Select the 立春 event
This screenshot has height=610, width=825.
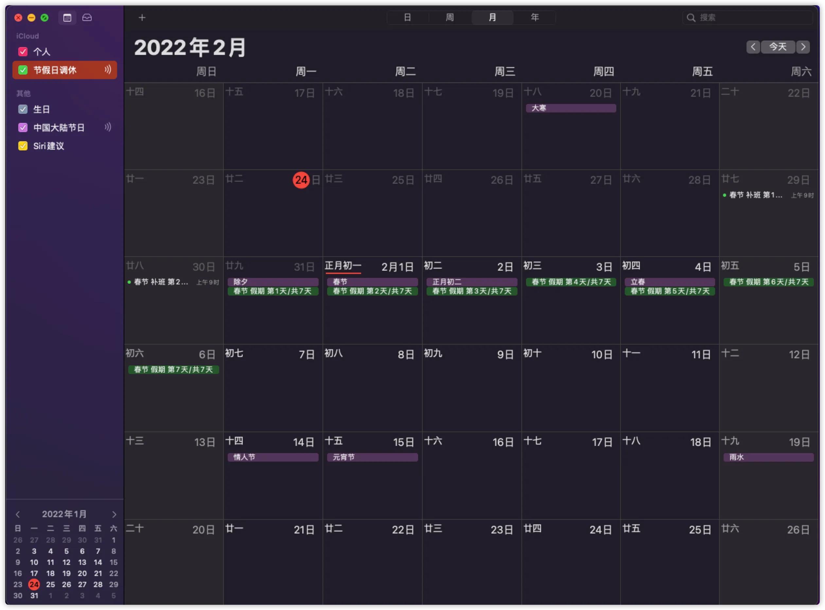670,282
